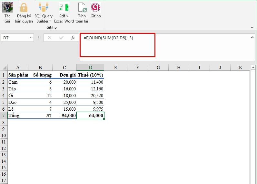The width and height of the screenshot is (257, 184).
Task: Select the 'Tổng' total label cell
Action: (18, 115)
